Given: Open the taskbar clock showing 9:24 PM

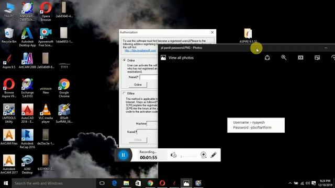Looking at the screenshot, I should pyautogui.click(x=325, y=183).
